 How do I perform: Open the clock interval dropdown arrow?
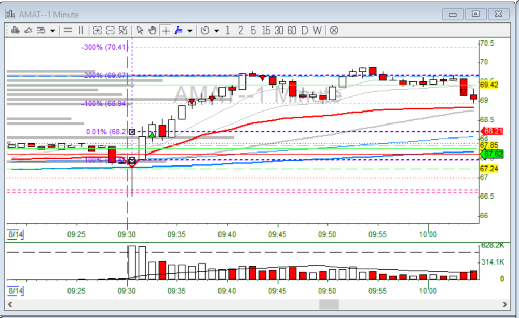[x=216, y=31]
